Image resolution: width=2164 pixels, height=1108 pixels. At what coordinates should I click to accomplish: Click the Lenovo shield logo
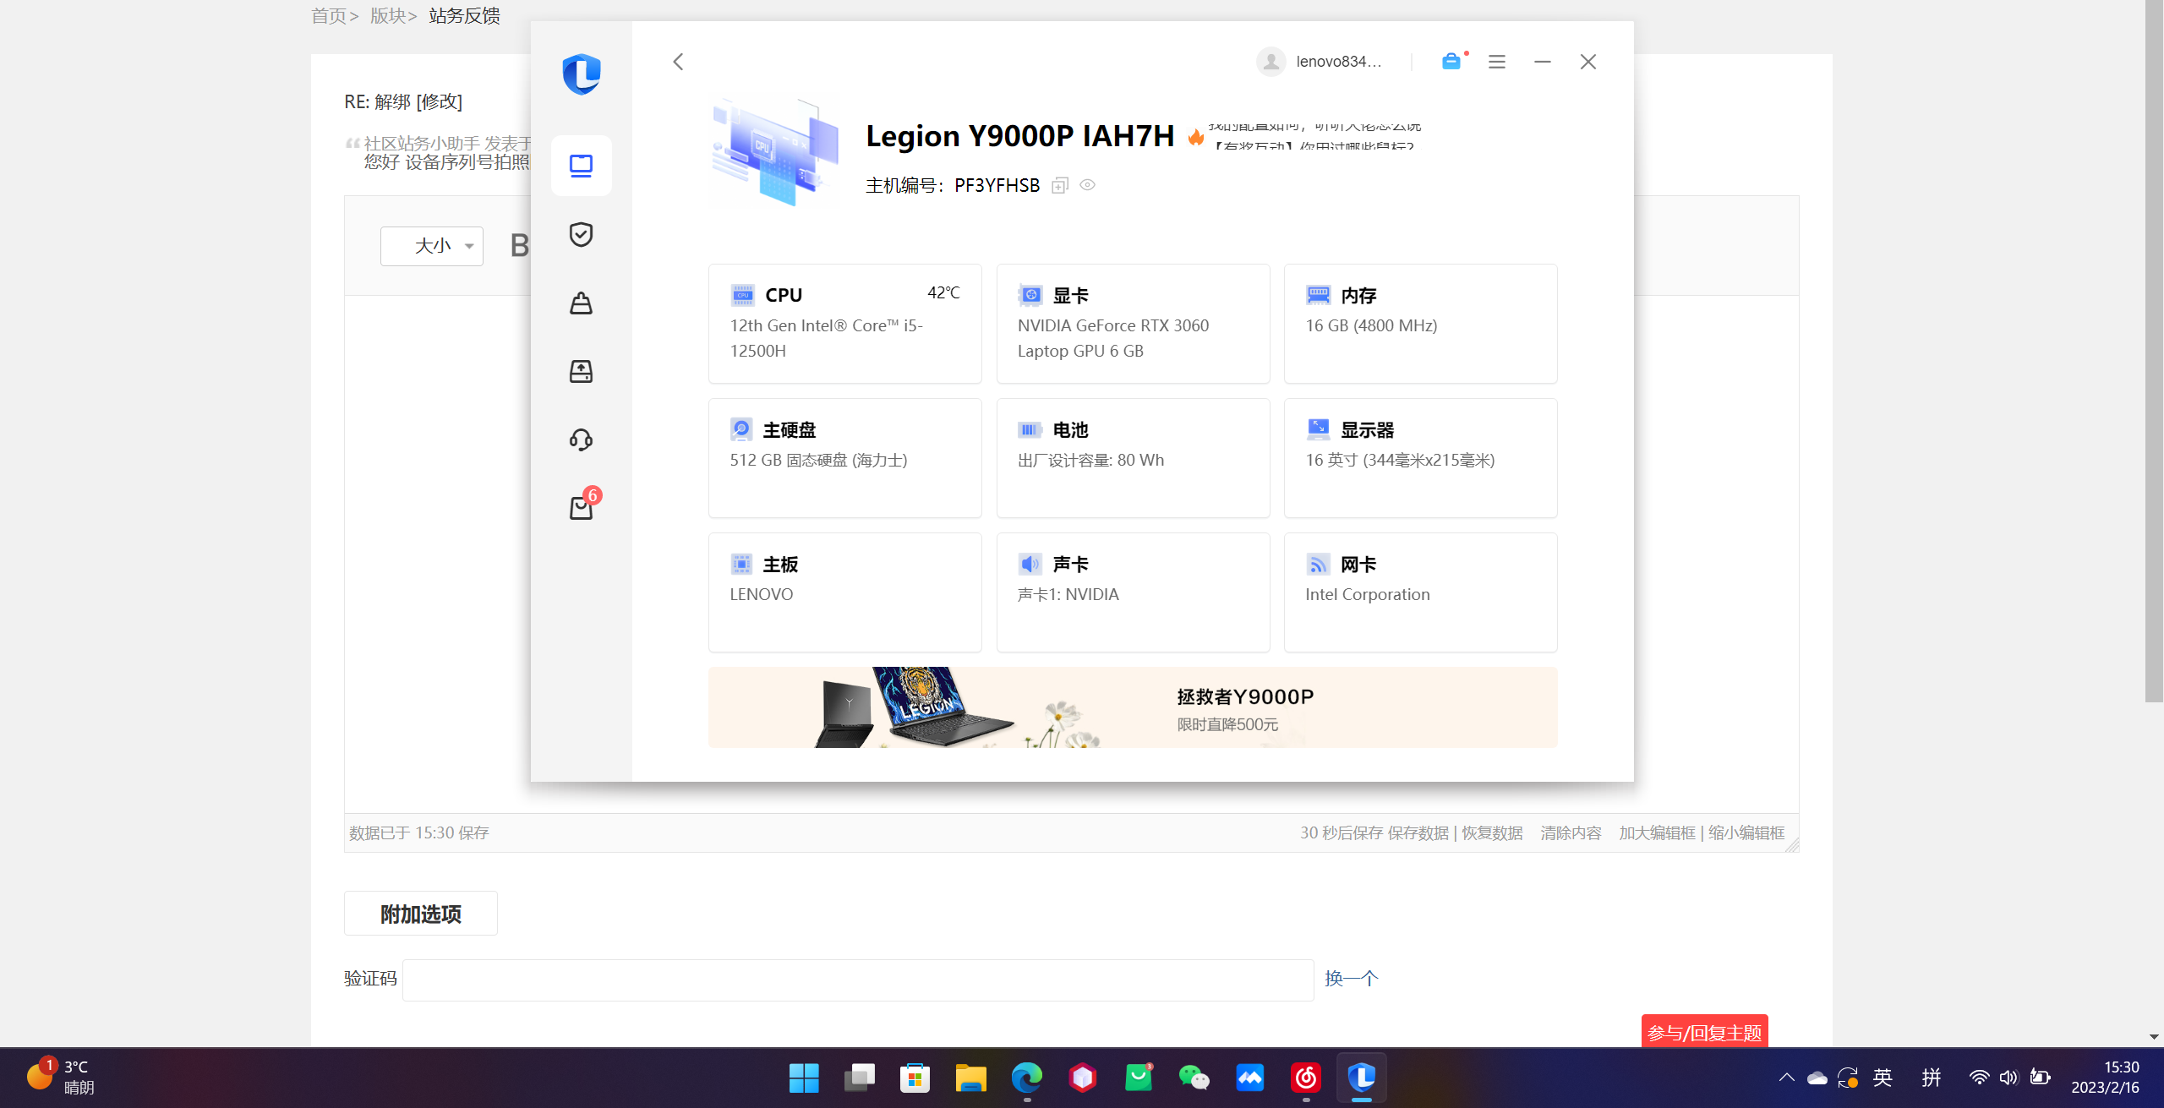[582, 74]
